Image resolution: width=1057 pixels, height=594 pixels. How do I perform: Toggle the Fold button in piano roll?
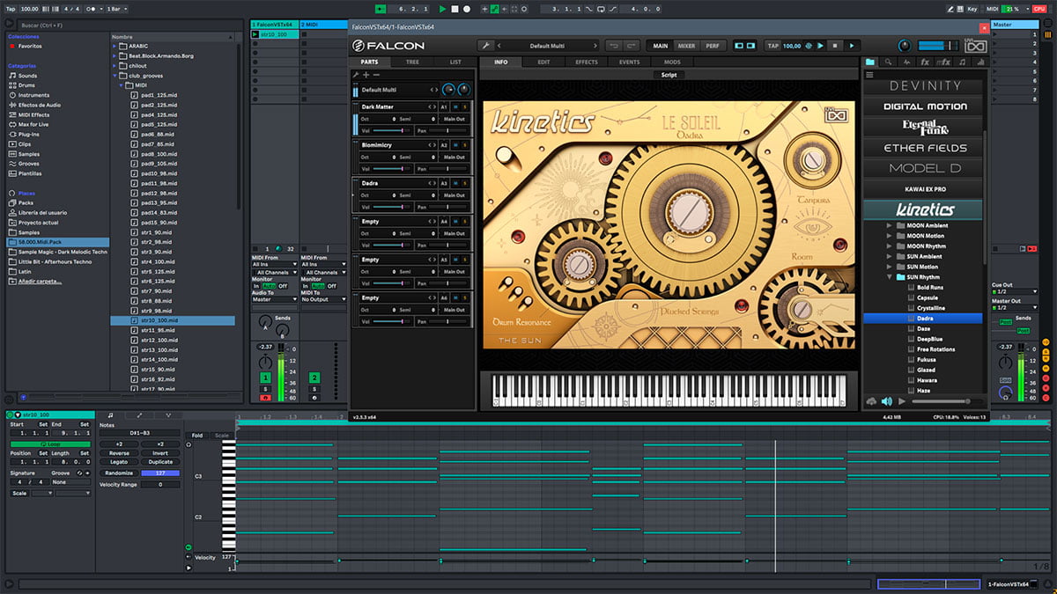197,435
